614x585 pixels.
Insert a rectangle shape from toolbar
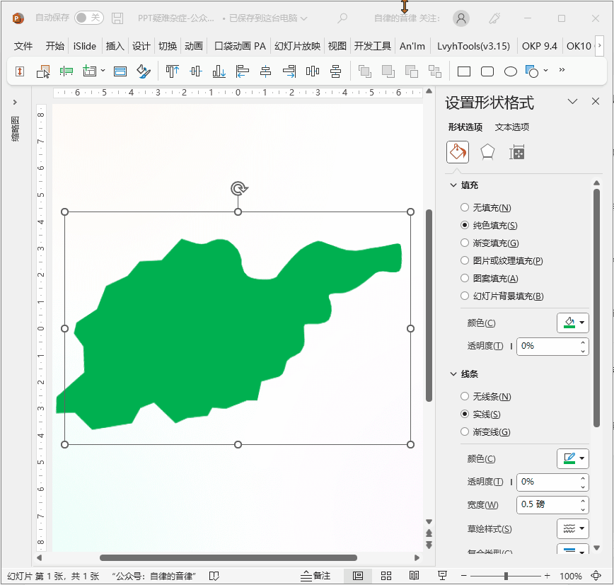[x=464, y=71]
